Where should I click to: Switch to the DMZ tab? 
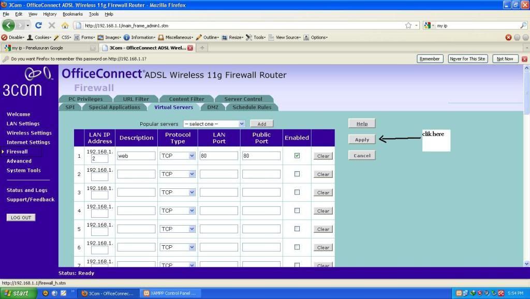[x=213, y=107]
